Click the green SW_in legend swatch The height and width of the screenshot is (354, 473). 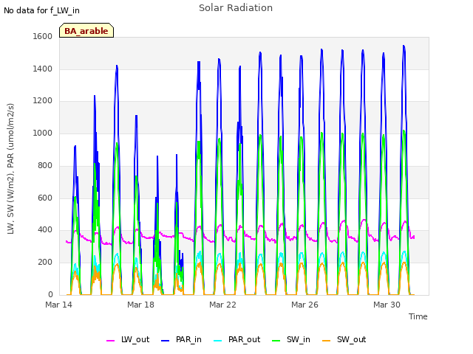click(276, 341)
